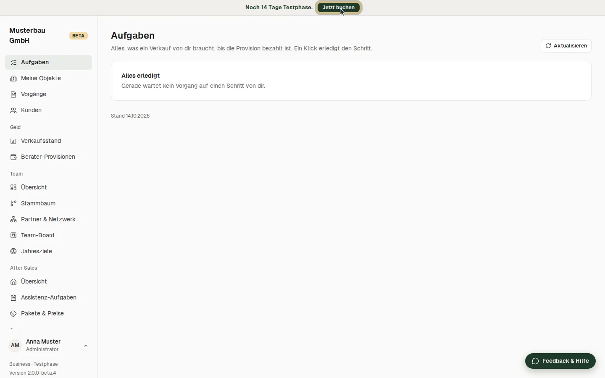Click the AM avatar of Anna Muster
The height and width of the screenshot is (378, 605).
15,346
